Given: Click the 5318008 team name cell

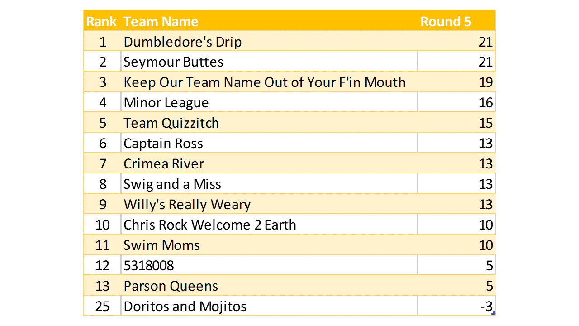Looking at the screenshot, I should coord(149,266).
